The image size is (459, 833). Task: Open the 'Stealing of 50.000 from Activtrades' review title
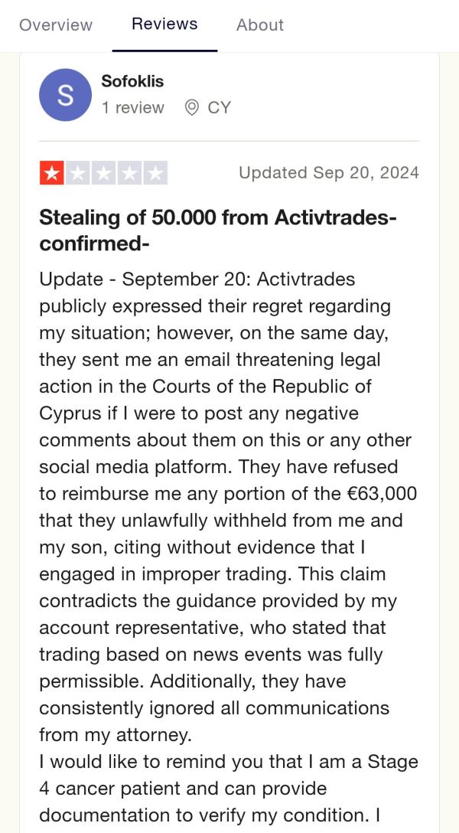pos(218,230)
